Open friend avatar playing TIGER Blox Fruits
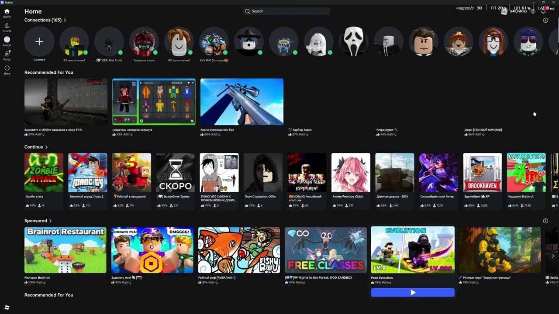Viewport: 559px width, 314px height. (x=109, y=41)
